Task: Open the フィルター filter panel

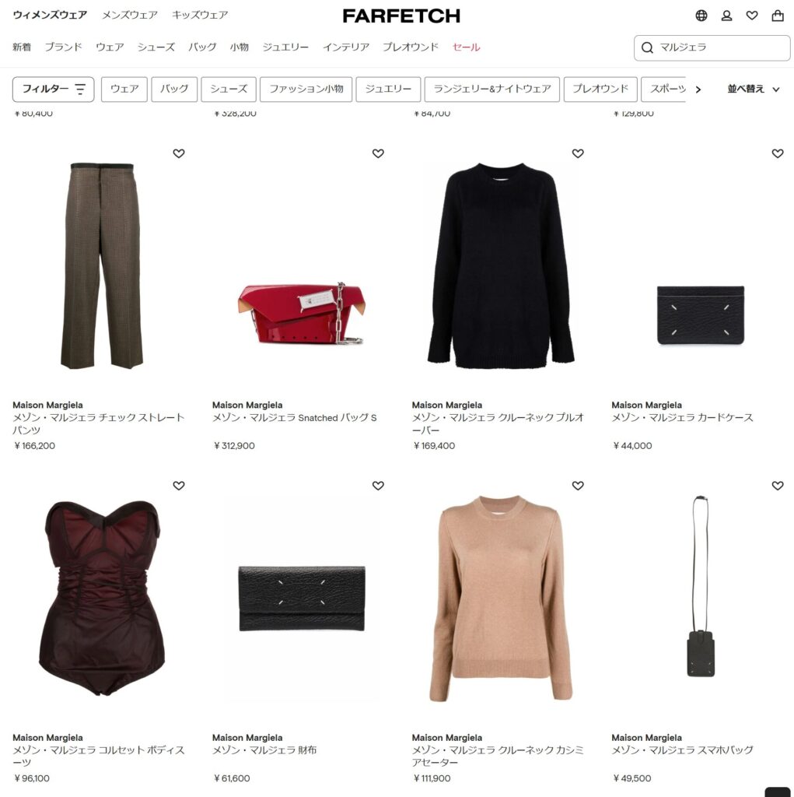Action: pos(54,90)
